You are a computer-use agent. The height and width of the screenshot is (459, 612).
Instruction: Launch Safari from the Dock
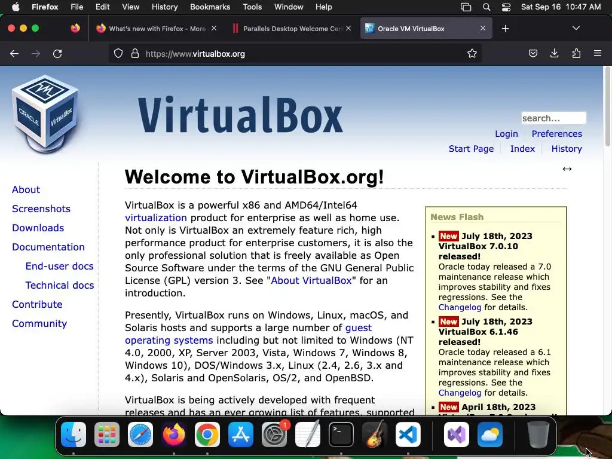click(x=140, y=434)
